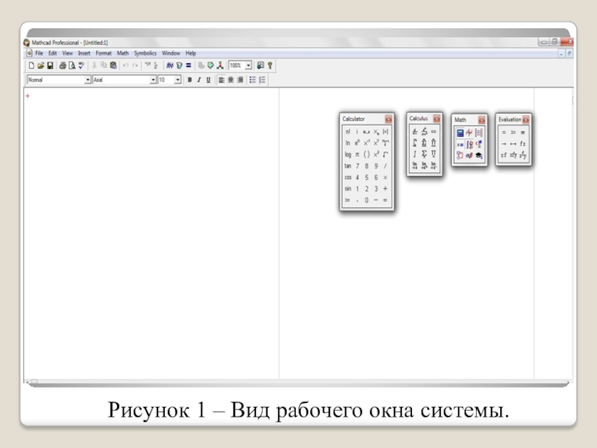The image size is (597, 448).
Task: Print the worksheet using the printer icon
Action: coord(63,66)
